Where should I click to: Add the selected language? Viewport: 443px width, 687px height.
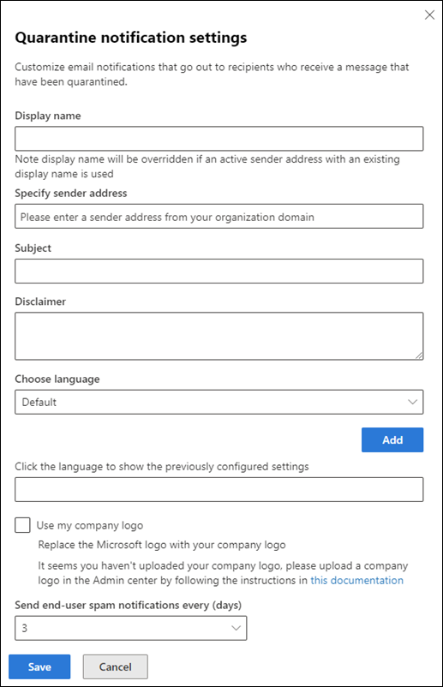pyautogui.click(x=392, y=440)
